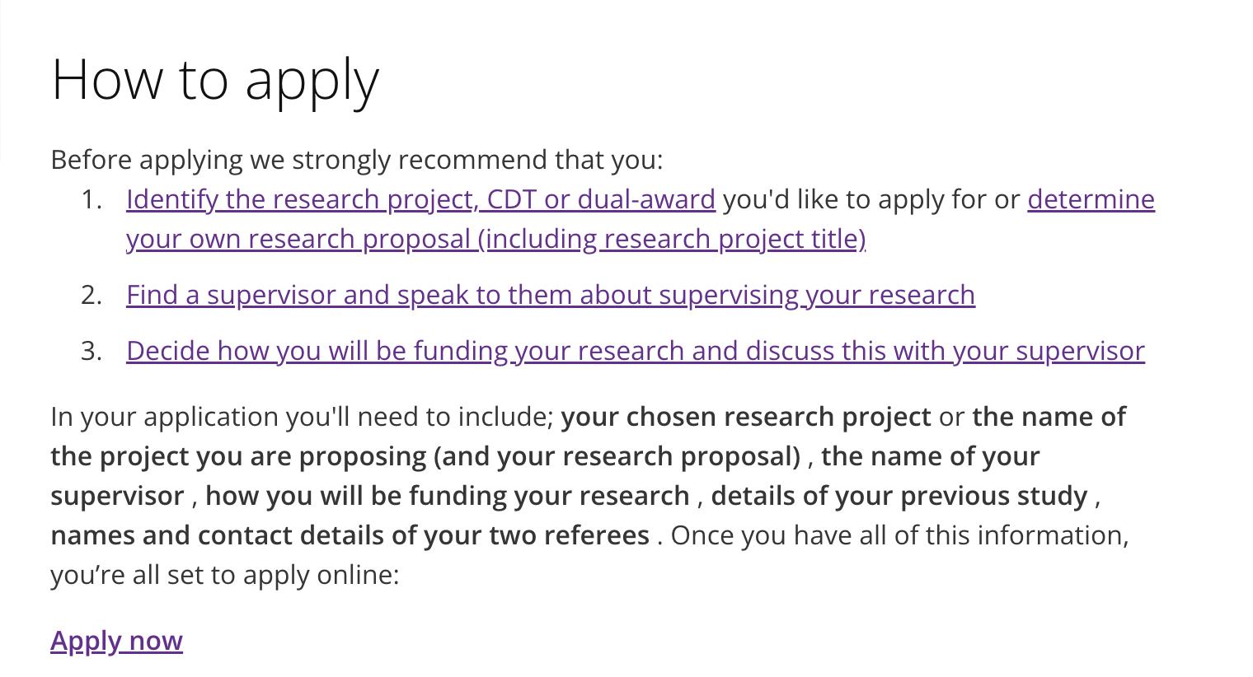Click the Before applying we strongly recommend text
This screenshot has height=677, width=1253.
(x=356, y=160)
